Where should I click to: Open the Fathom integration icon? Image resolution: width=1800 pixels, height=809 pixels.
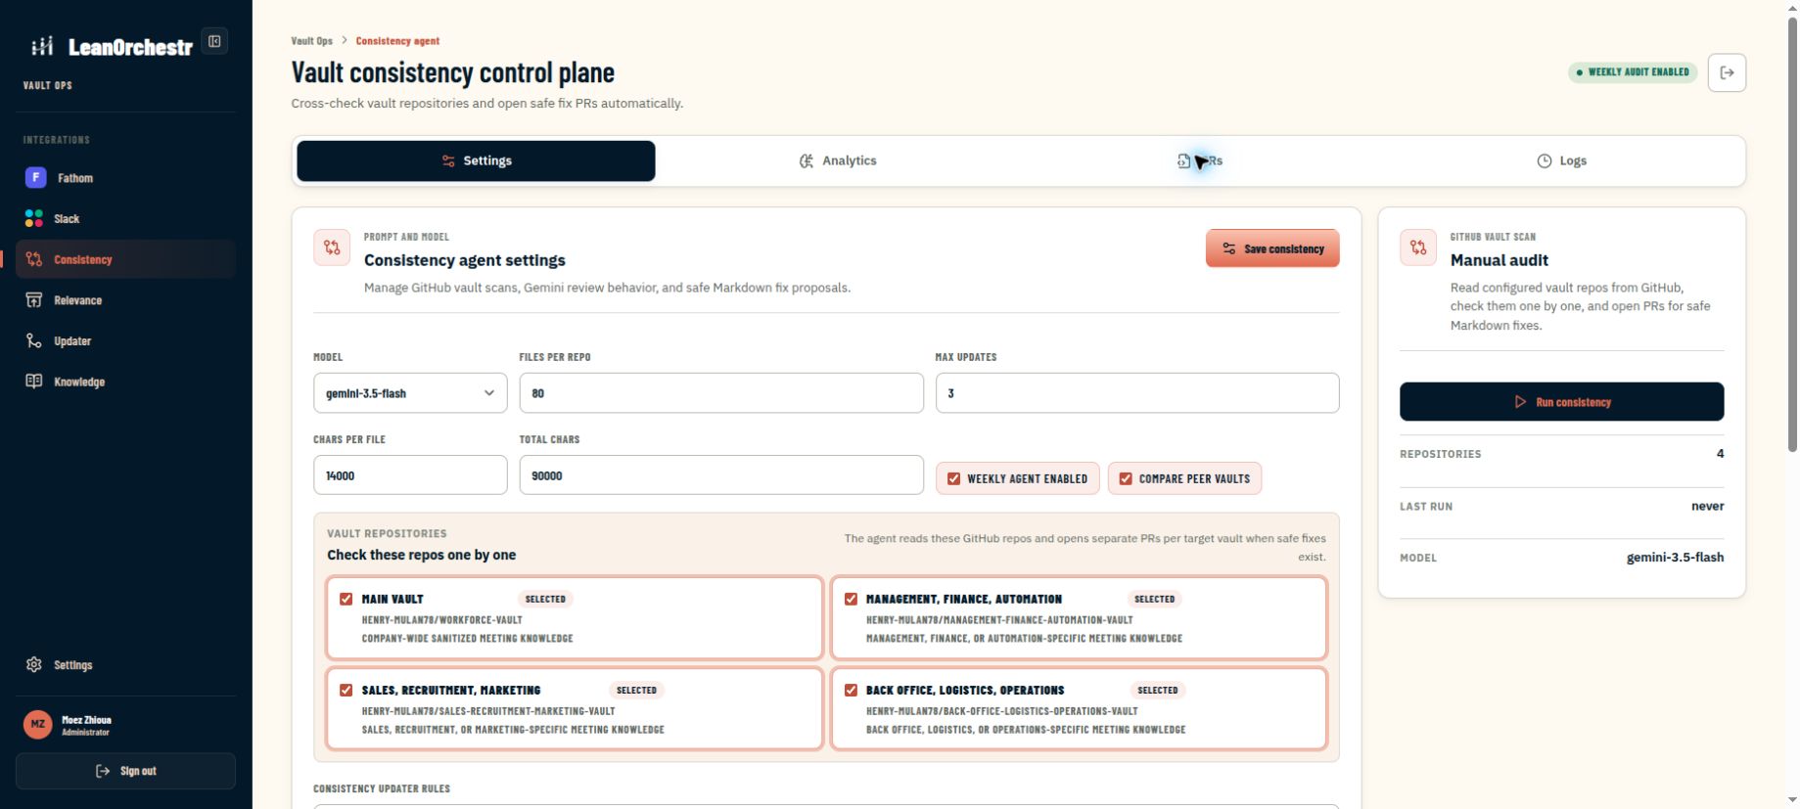pyautogui.click(x=35, y=177)
